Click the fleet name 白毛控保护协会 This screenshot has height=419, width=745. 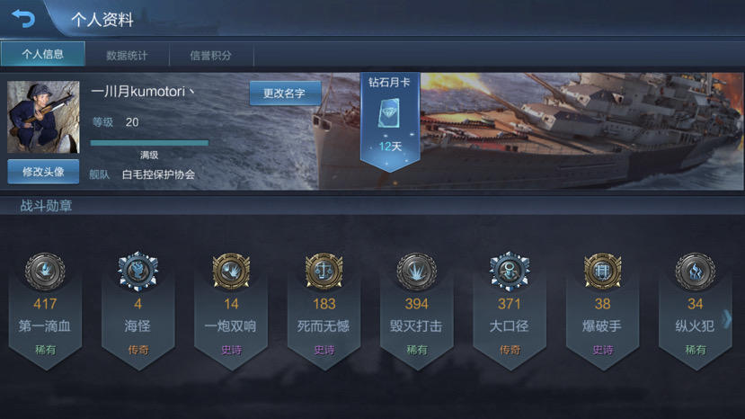click(158, 174)
